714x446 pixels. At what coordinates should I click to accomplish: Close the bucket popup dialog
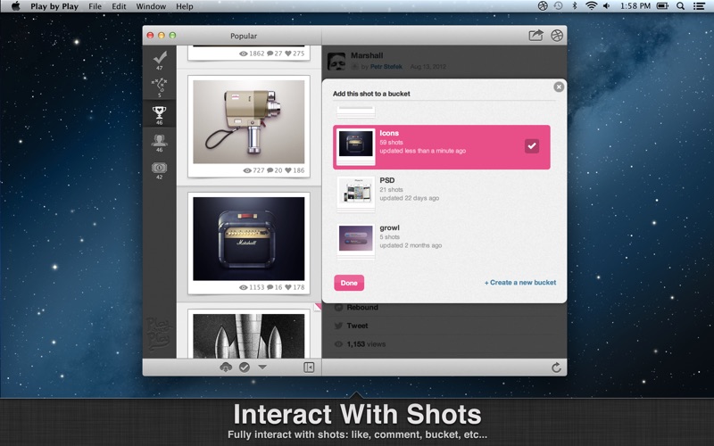tap(559, 87)
